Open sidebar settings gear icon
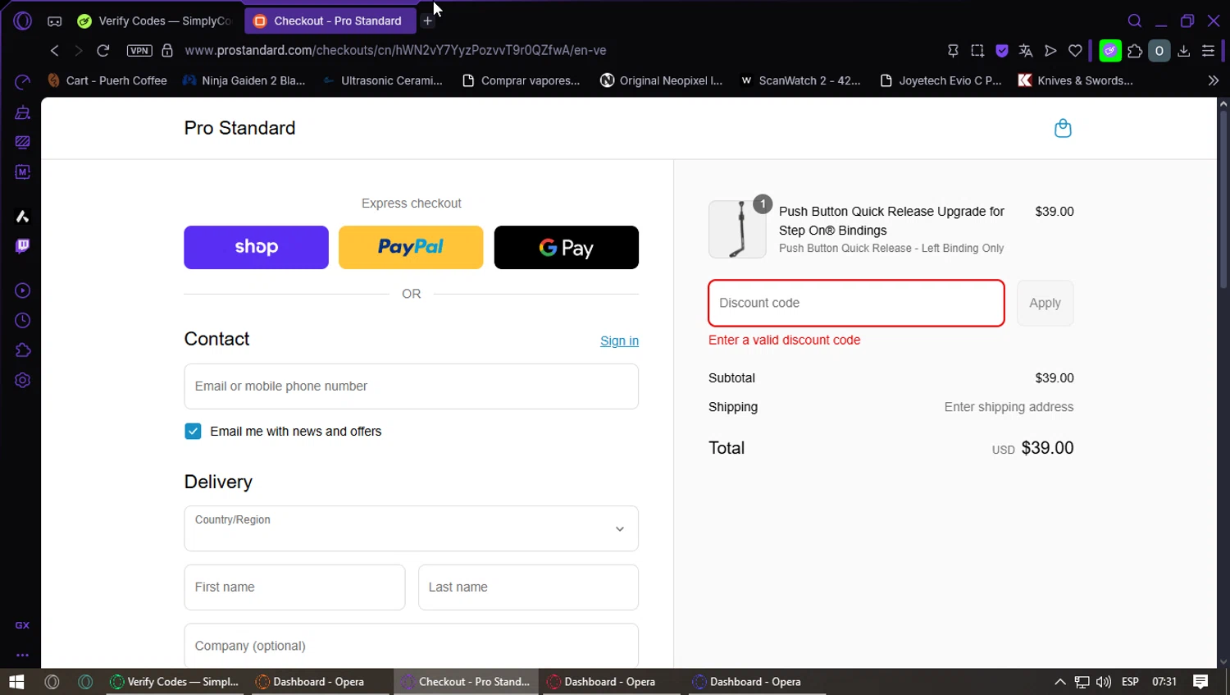1230x695 pixels. 23,381
